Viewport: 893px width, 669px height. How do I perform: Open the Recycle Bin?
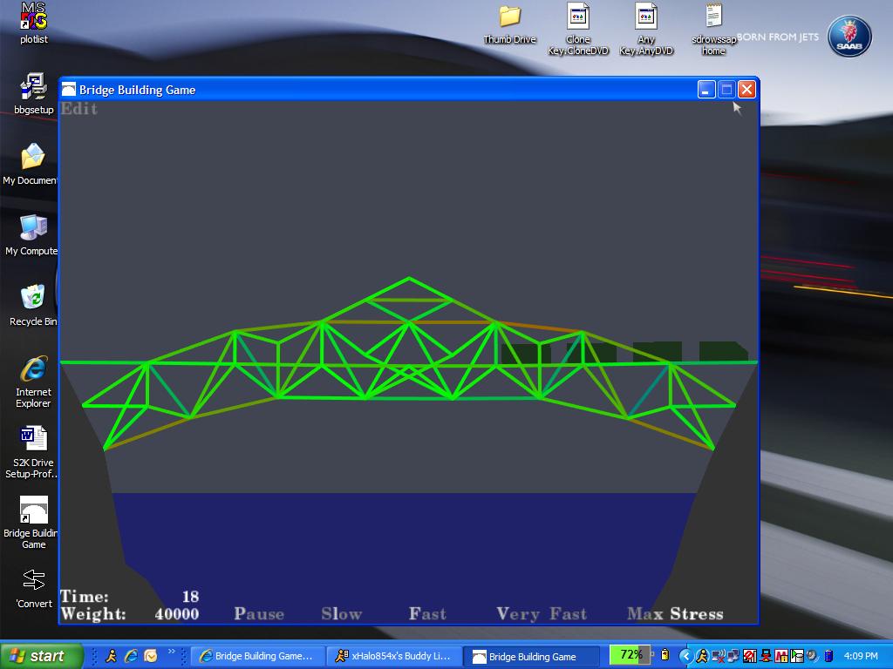click(x=33, y=298)
